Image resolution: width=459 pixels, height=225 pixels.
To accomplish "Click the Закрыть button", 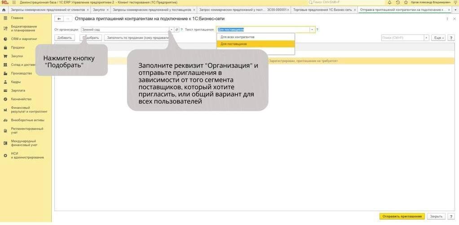I will tap(436, 216).
